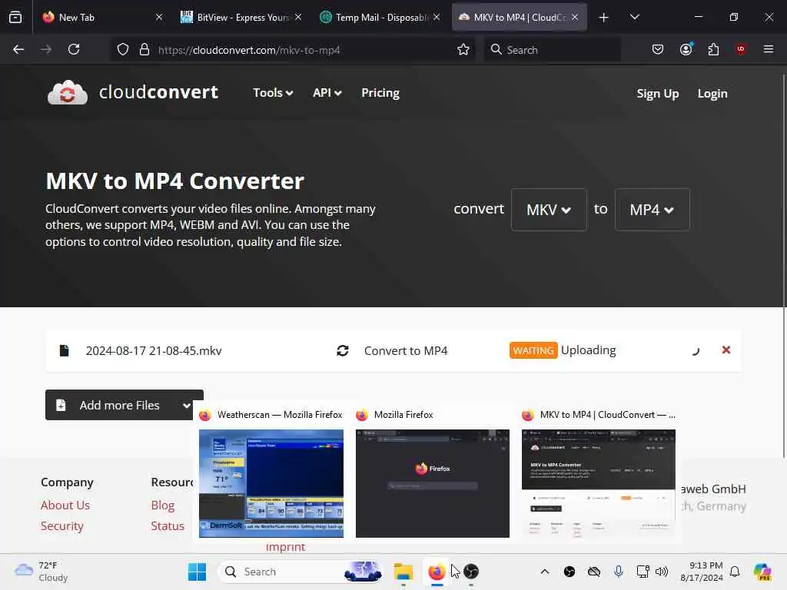The image size is (787, 590).
Task: Open a new browser tab
Action: pyautogui.click(x=604, y=18)
